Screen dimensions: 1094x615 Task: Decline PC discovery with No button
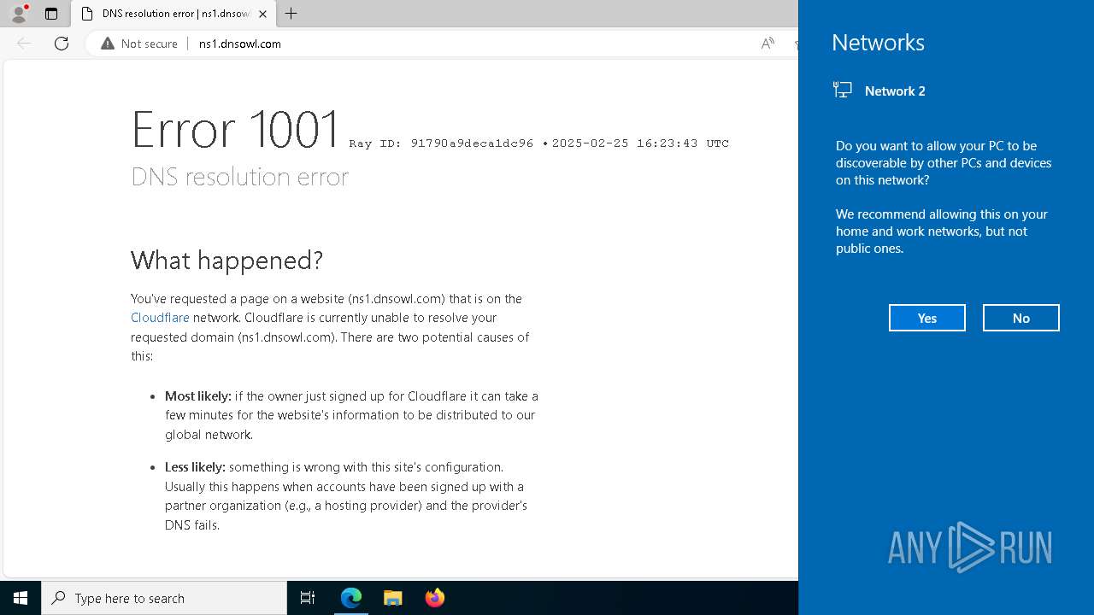tap(1021, 318)
